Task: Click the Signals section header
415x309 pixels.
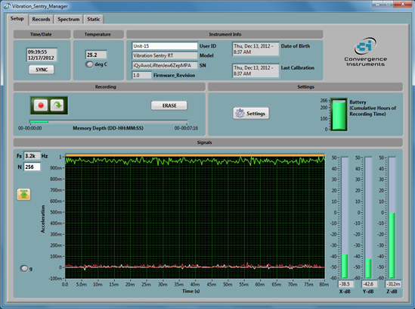Action: pos(208,142)
